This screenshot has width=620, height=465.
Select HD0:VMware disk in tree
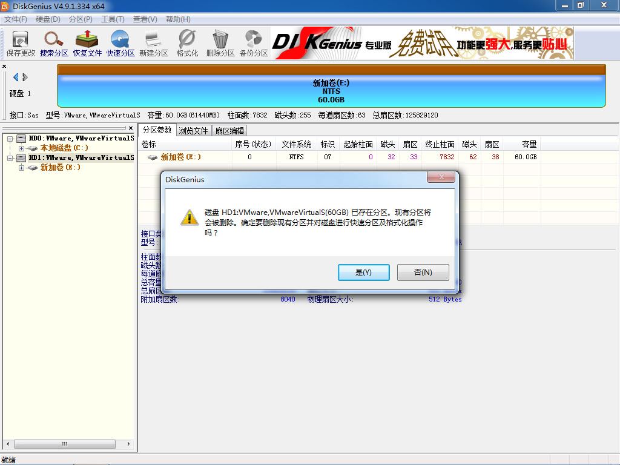[x=81, y=138]
